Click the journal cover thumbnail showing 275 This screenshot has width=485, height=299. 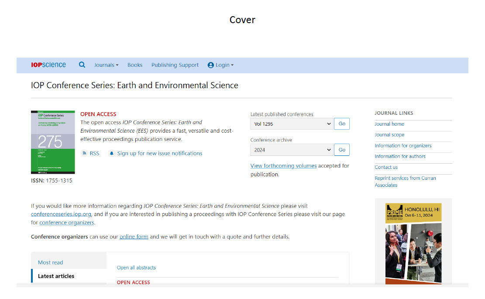point(53,142)
